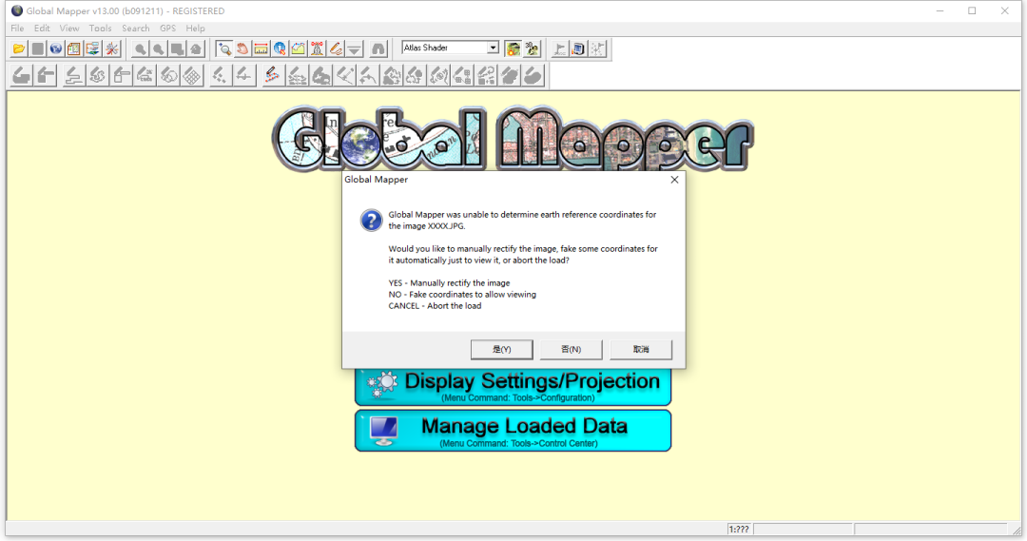Open the online data globe icon
Viewport: 1027px width, 541px height.
pyautogui.click(x=56, y=48)
